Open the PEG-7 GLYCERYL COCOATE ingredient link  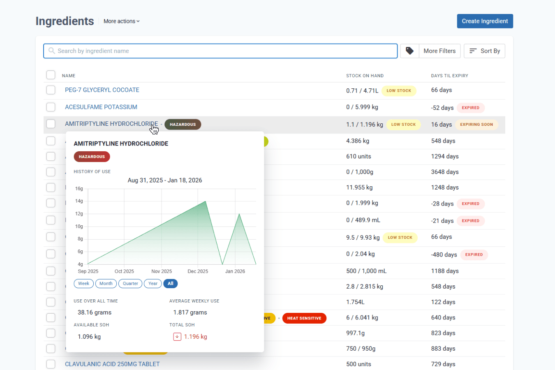point(102,90)
